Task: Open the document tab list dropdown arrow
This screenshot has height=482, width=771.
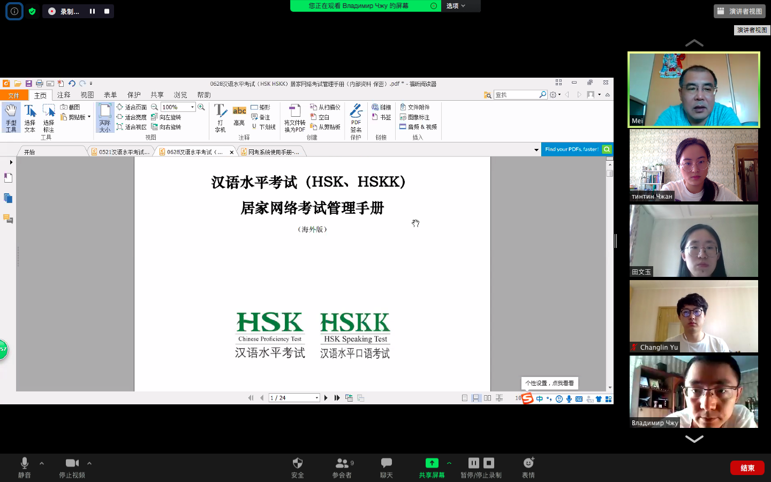Action: pos(536,150)
